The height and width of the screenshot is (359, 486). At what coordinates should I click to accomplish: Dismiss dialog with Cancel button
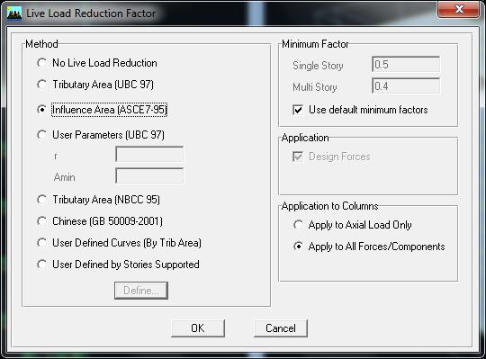point(281,328)
